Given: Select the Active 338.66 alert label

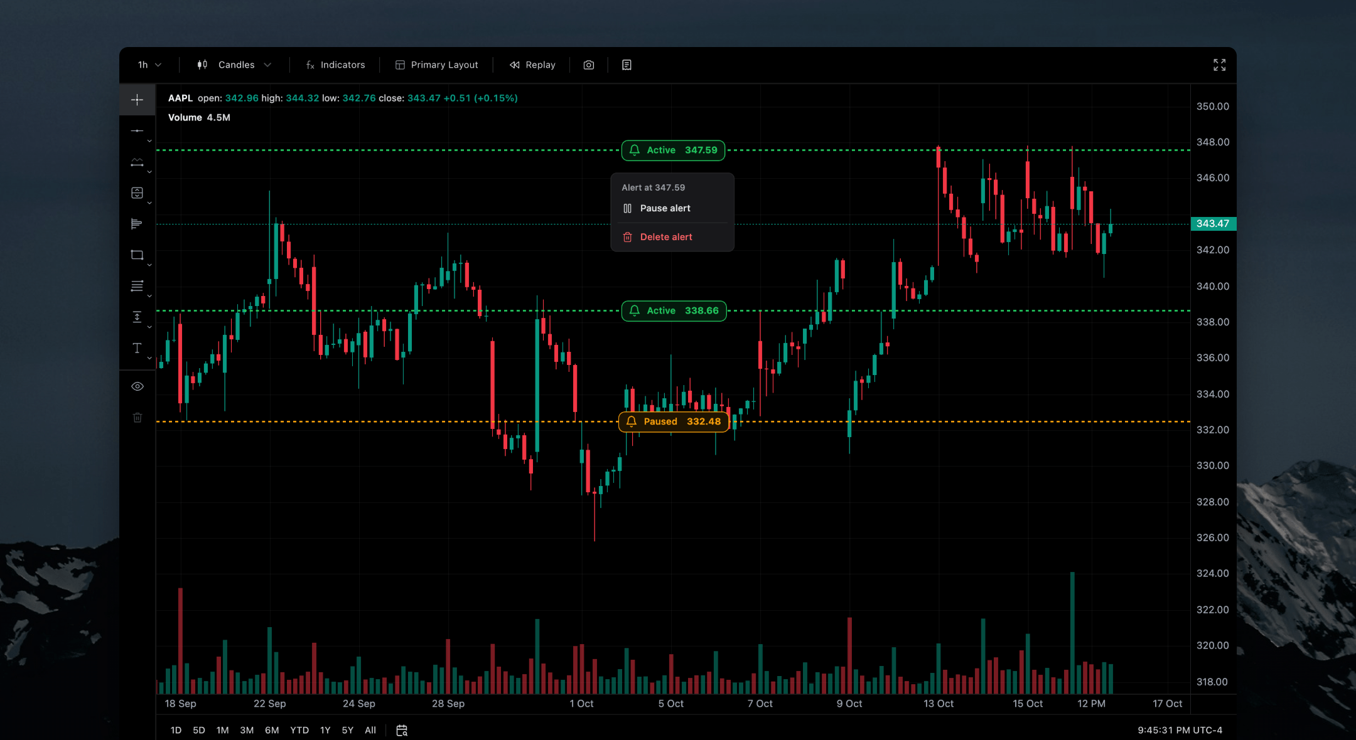Looking at the screenshot, I should coord(674,311).
